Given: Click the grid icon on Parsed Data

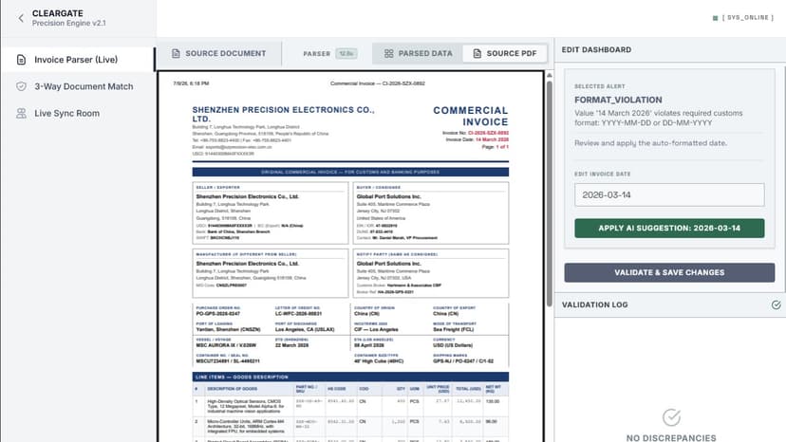Looking at the screenshot, I should pos(389,54).
